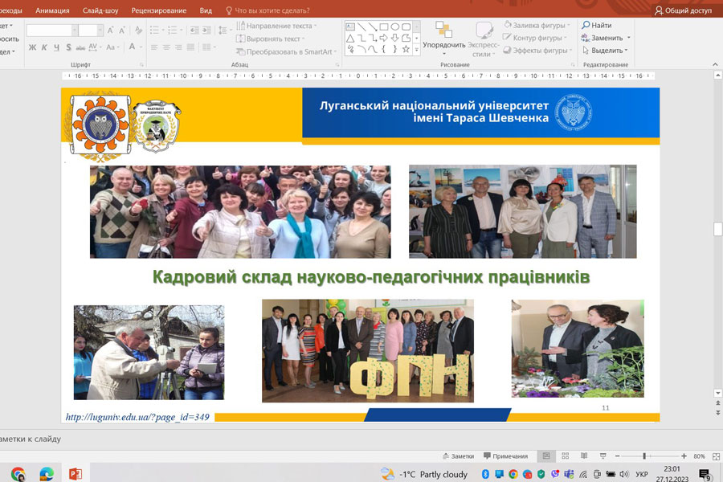
Task: Toggle Примечания comments pane
Action: coord(504,456)
